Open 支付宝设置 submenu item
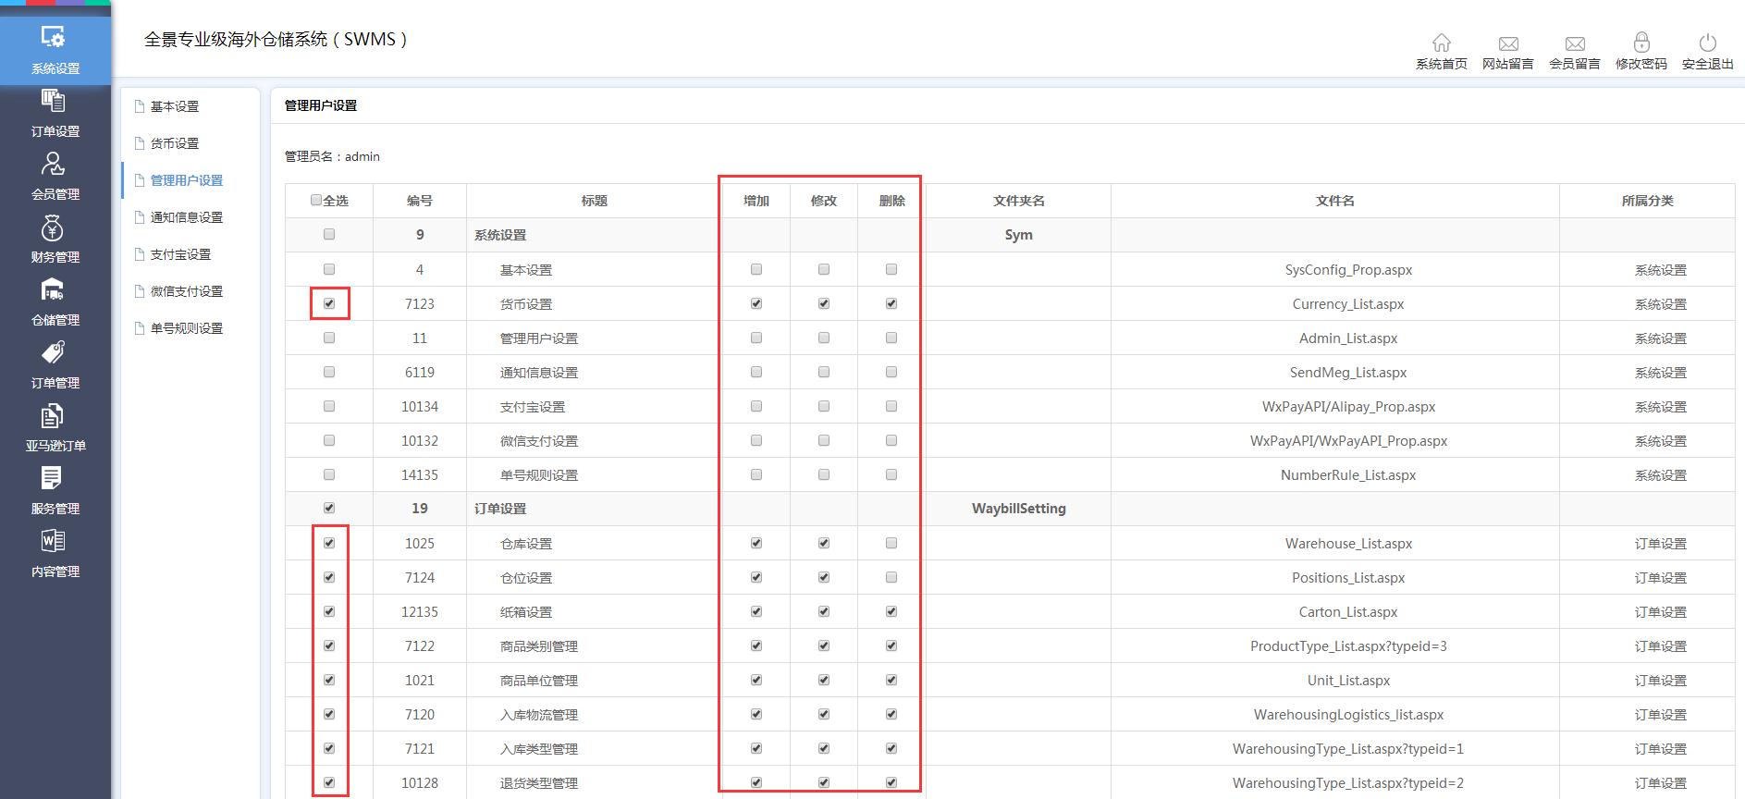Image resolution: width=1745 pixels, height=799 pixels. coord(180,254)
